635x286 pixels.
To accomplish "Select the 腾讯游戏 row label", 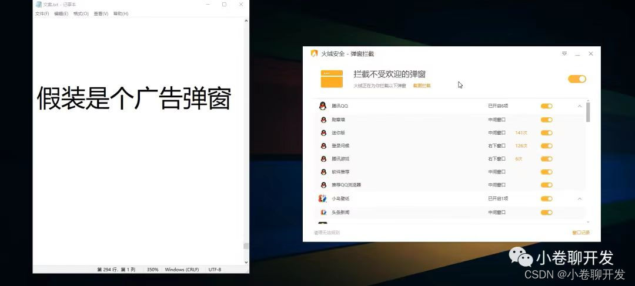I will [340, 159].
